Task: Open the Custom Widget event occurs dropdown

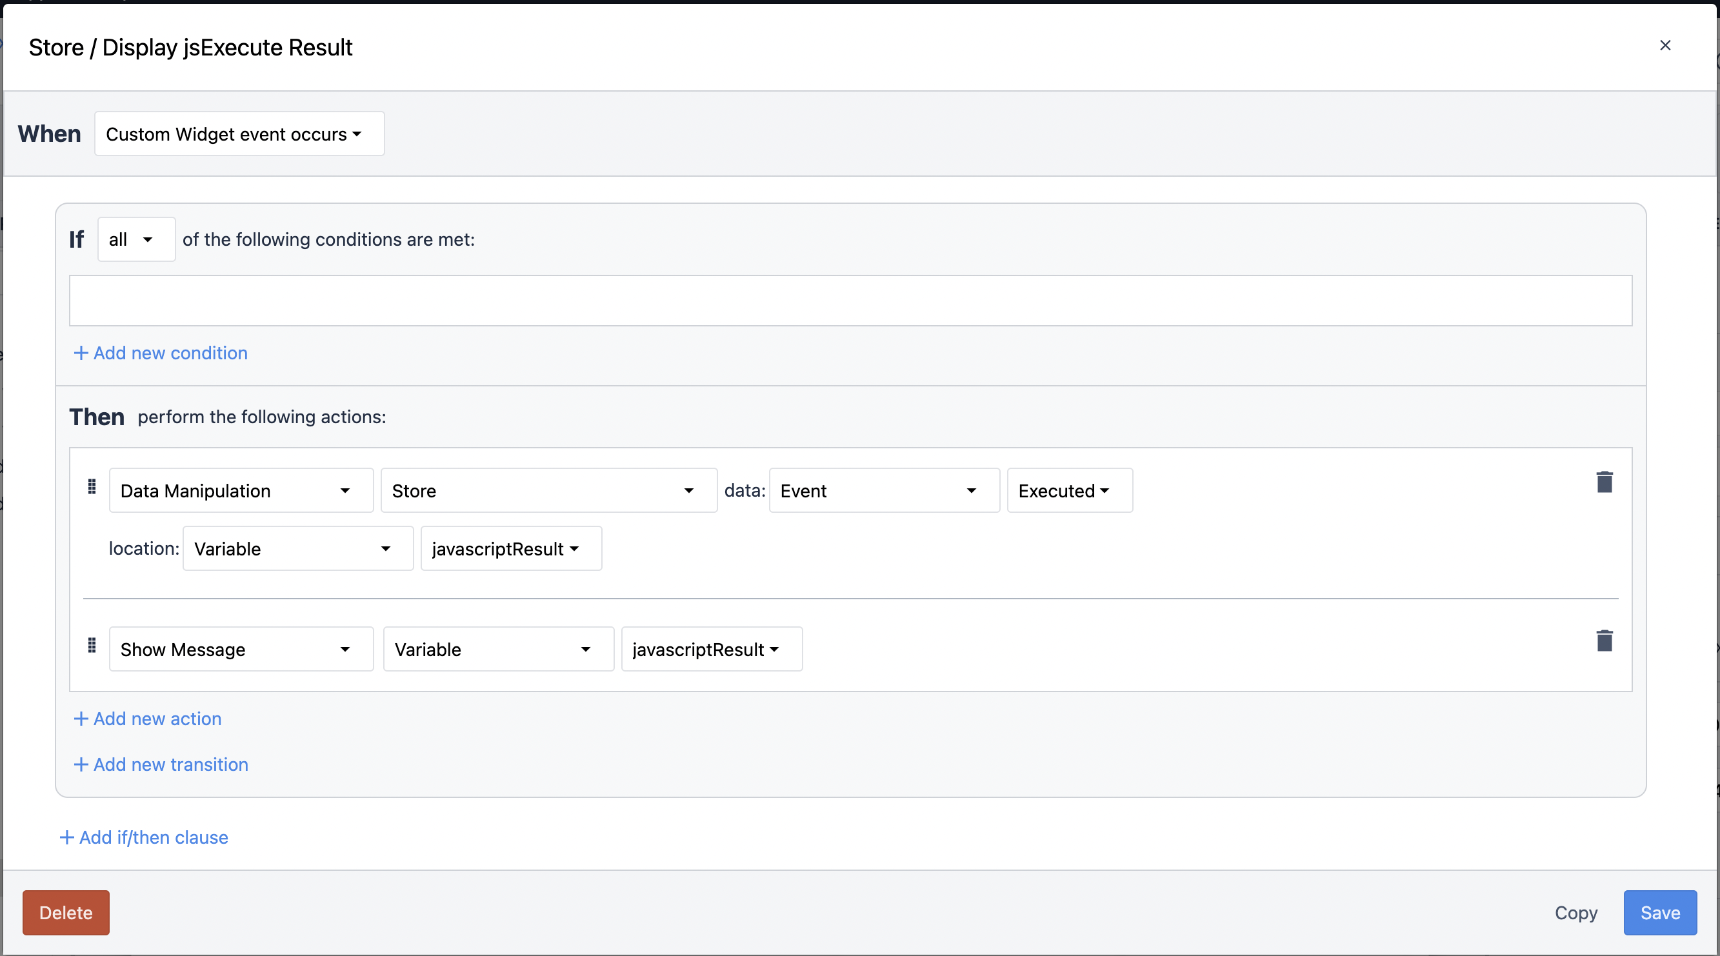Action: [239, 134]
